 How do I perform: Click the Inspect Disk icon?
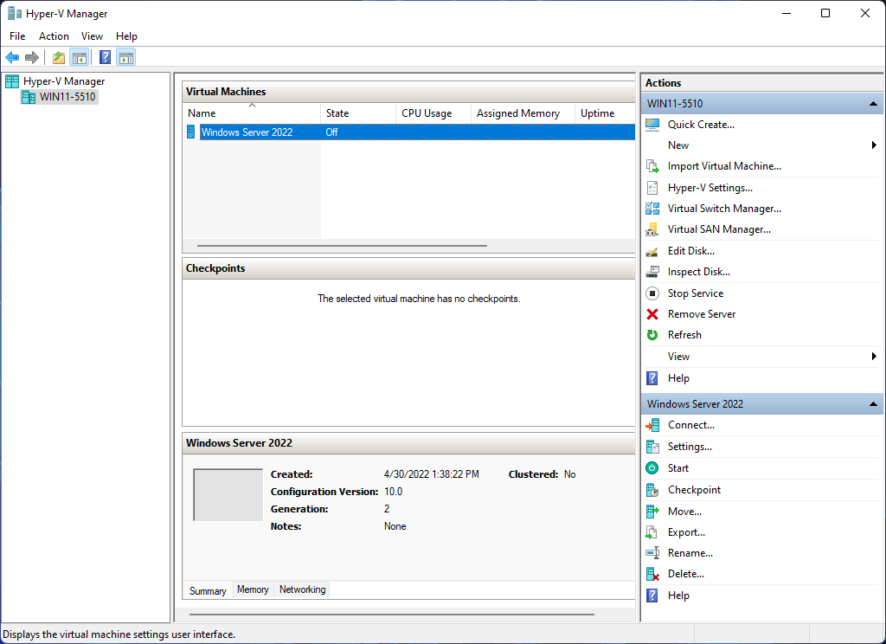(x=652, y=272)
